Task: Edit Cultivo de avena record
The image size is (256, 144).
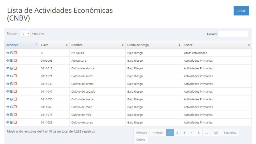Action: [11, 84]
